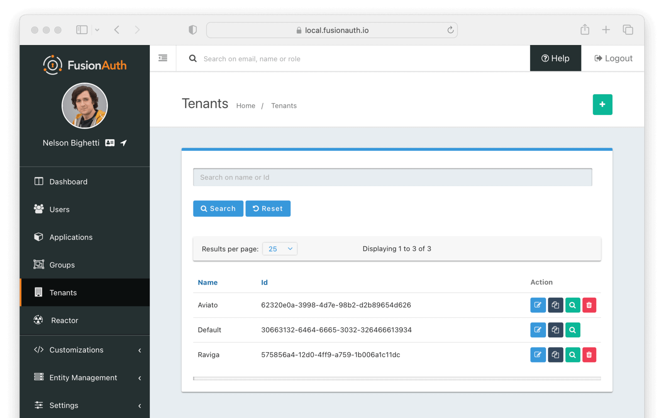Open Nelson Bighetti's user card icon

pos(110,143)
